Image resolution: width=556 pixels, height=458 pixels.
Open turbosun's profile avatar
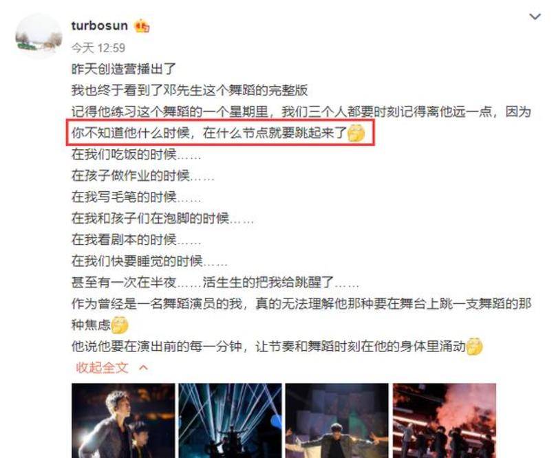(39, 36)
